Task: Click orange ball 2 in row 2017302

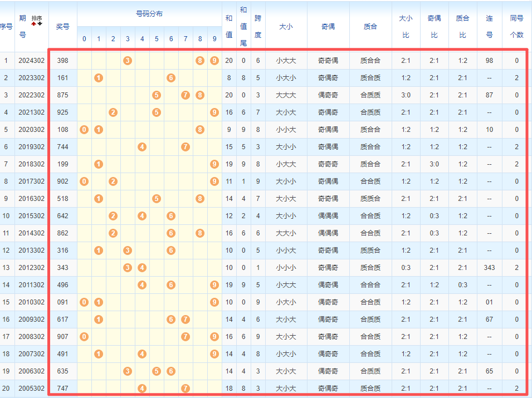Action: point(113,181)
